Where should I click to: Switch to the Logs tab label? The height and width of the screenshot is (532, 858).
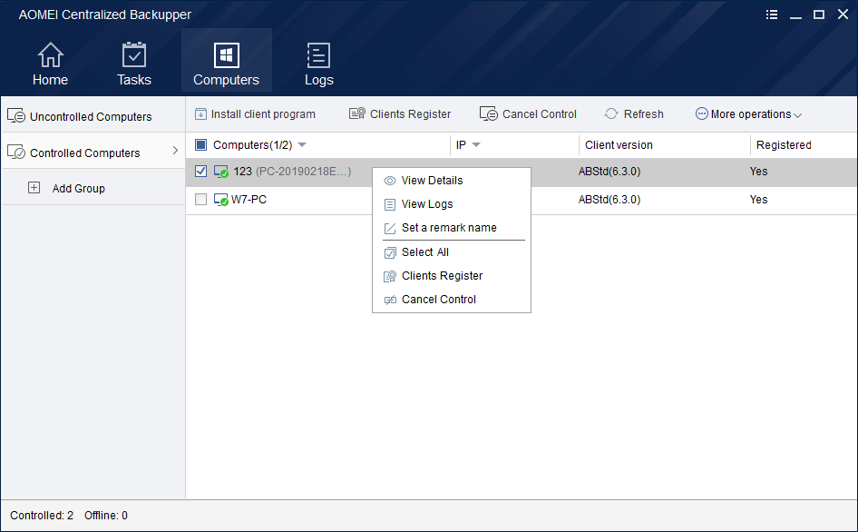[x=319, y=81]
